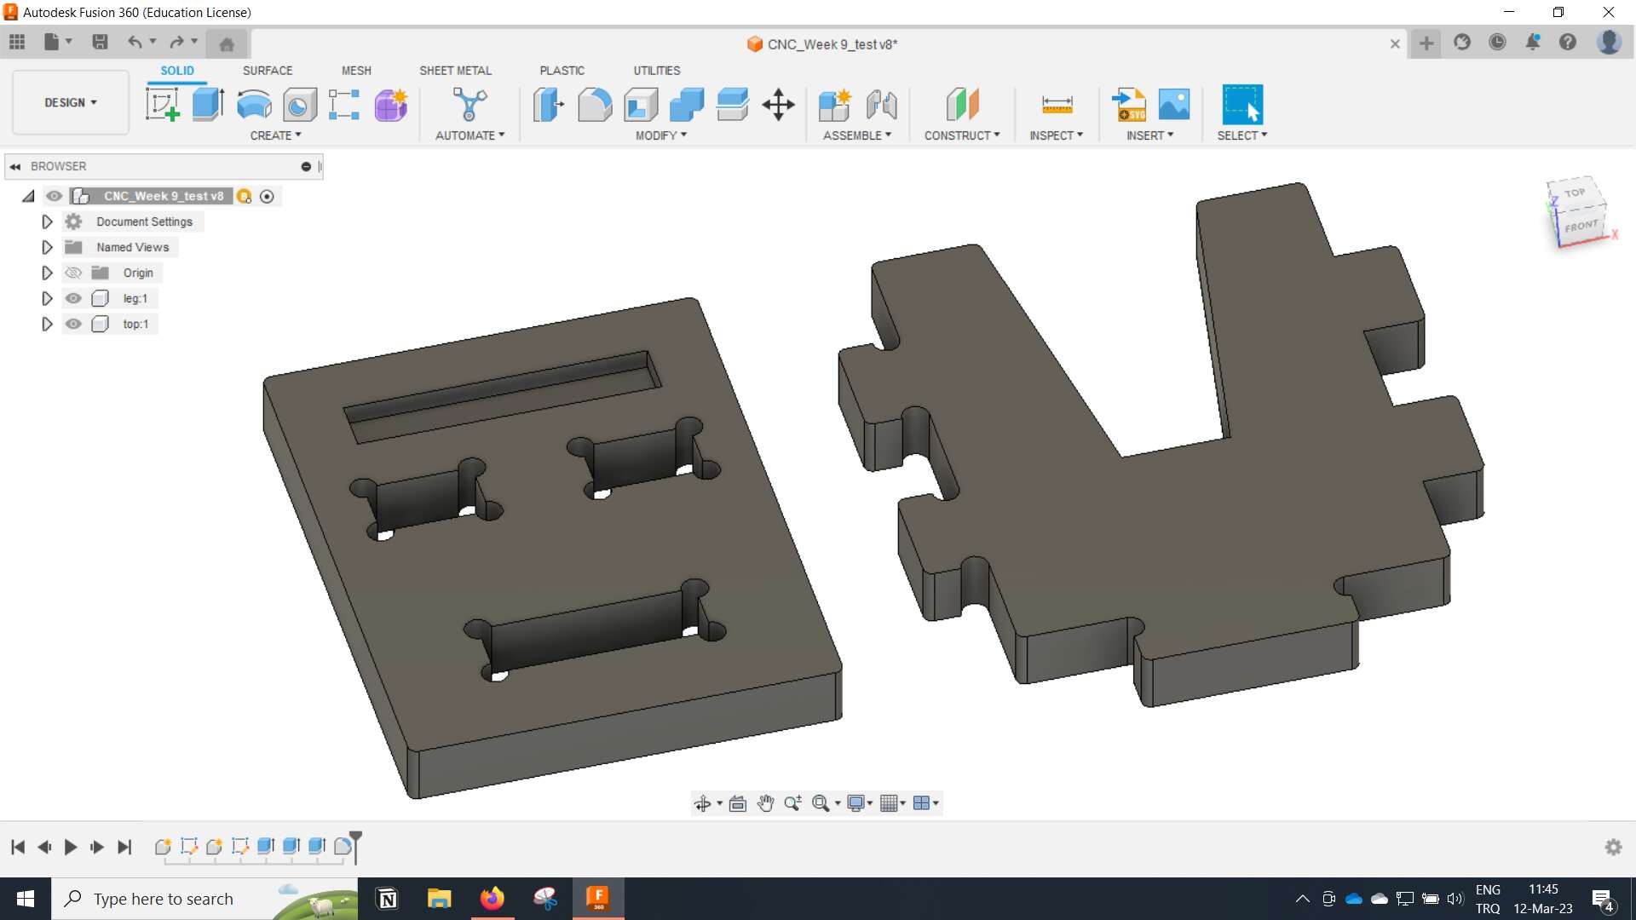Open the ASSEMBLE dropdown menu
This screenshot has width=1636, height=920.
click(x=857, y=135)
